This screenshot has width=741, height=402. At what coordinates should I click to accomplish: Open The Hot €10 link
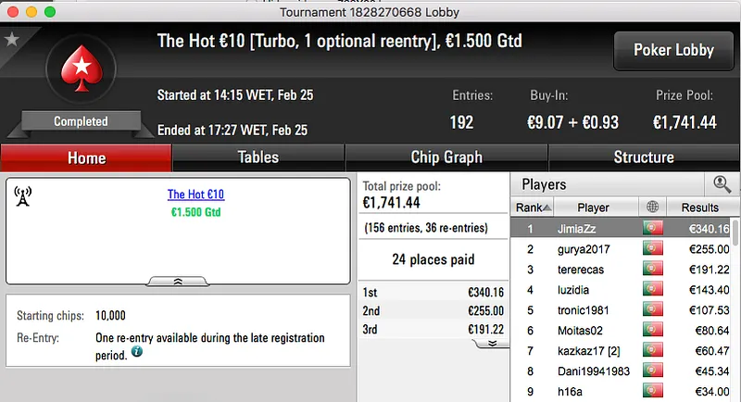[195, 195]
